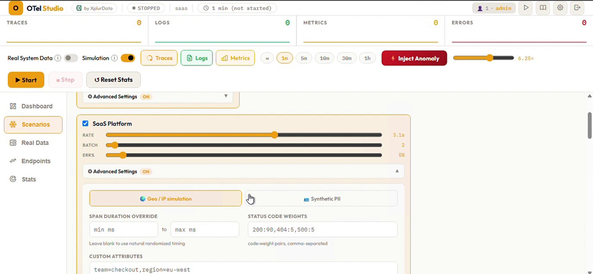
Task: Click the play icon in top bar
Action: [x=526, y=8]
